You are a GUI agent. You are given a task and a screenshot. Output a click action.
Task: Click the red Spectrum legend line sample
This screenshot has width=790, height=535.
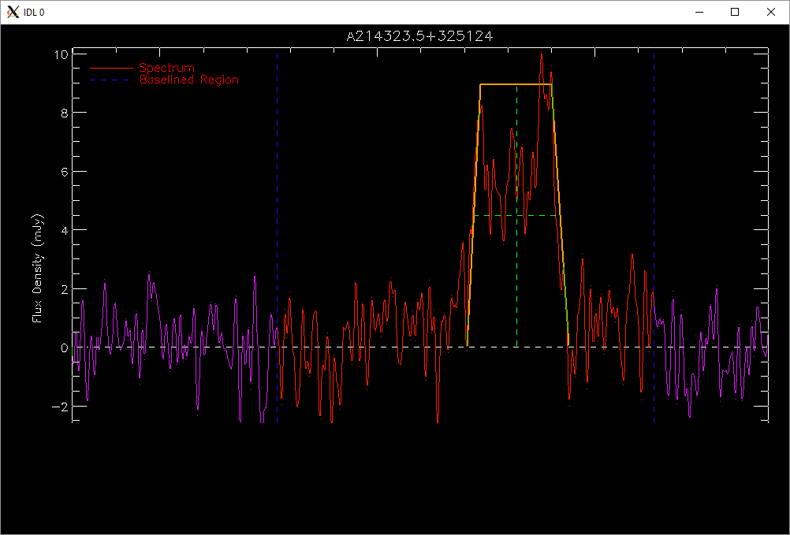pyautogui.click(x=111, y=68)
